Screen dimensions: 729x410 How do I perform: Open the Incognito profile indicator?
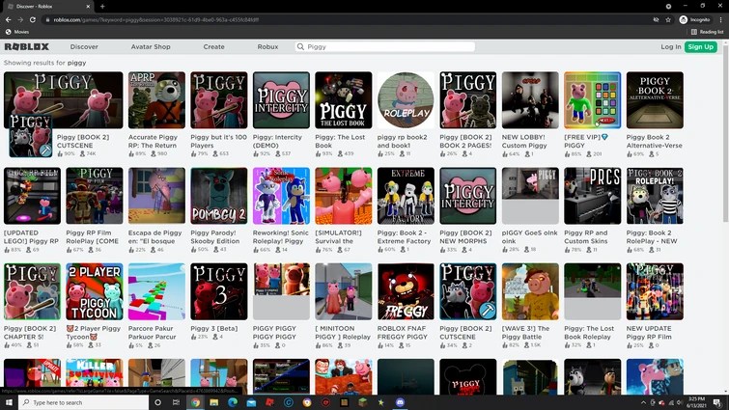click(x=694, y=20)
